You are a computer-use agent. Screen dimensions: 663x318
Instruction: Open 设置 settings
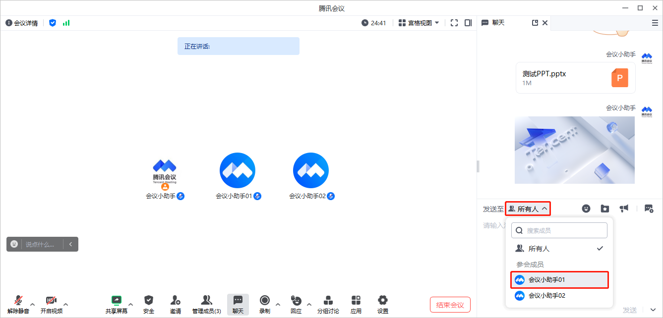point(383,305)
